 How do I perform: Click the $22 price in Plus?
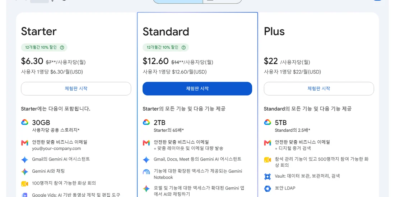tap(271, 61)
